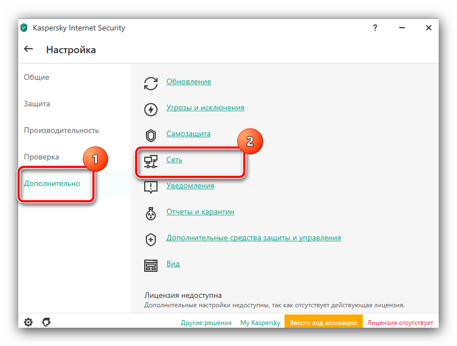
Task: Click the layout window icon beside Вид
Action: point(151,265)
